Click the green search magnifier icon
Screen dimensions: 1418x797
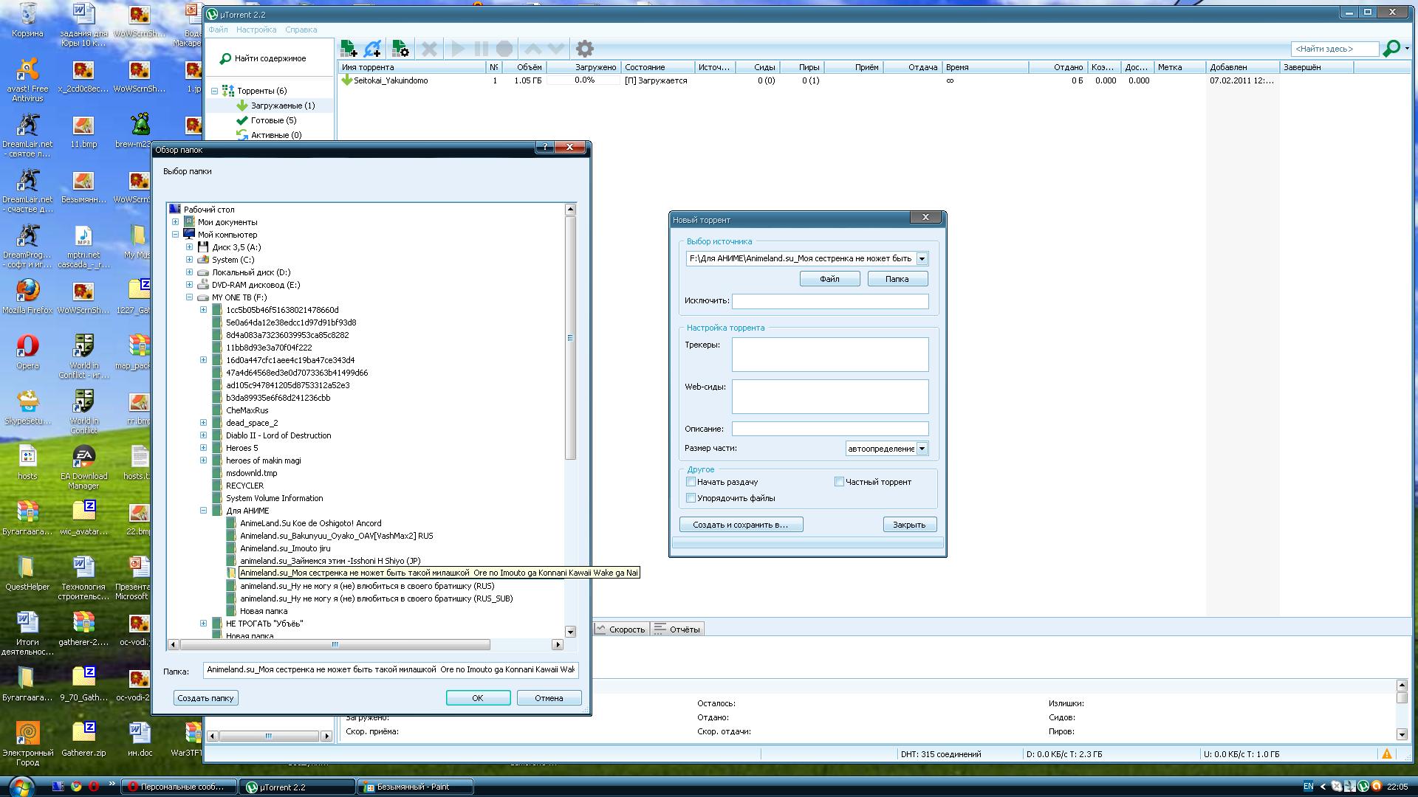tap(1391, 49)
